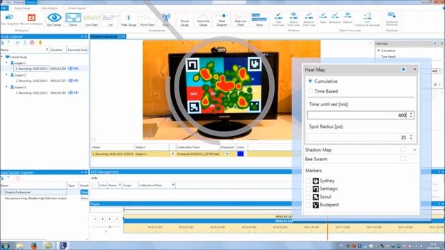Viewport: 445px width, 250px height.
Task: Collapse the Subject 3 tree node
Action: click(x=6, y=87)
